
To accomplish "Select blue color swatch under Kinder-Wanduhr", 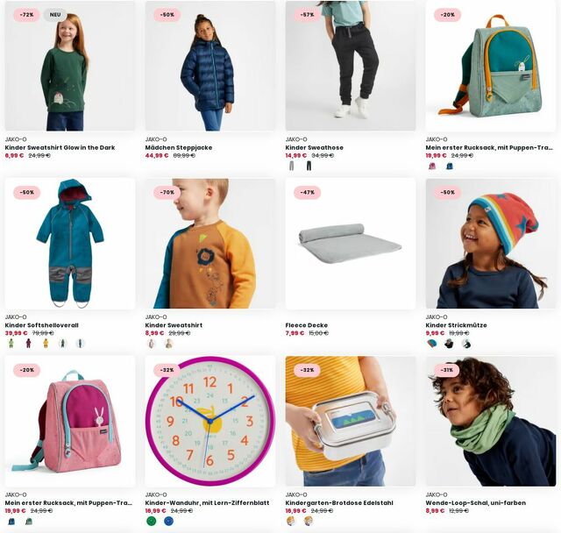I will coord(168,522).
